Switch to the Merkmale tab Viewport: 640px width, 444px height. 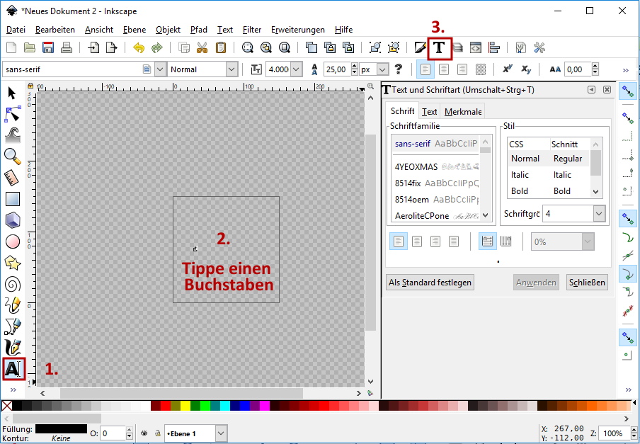[462, 112]
